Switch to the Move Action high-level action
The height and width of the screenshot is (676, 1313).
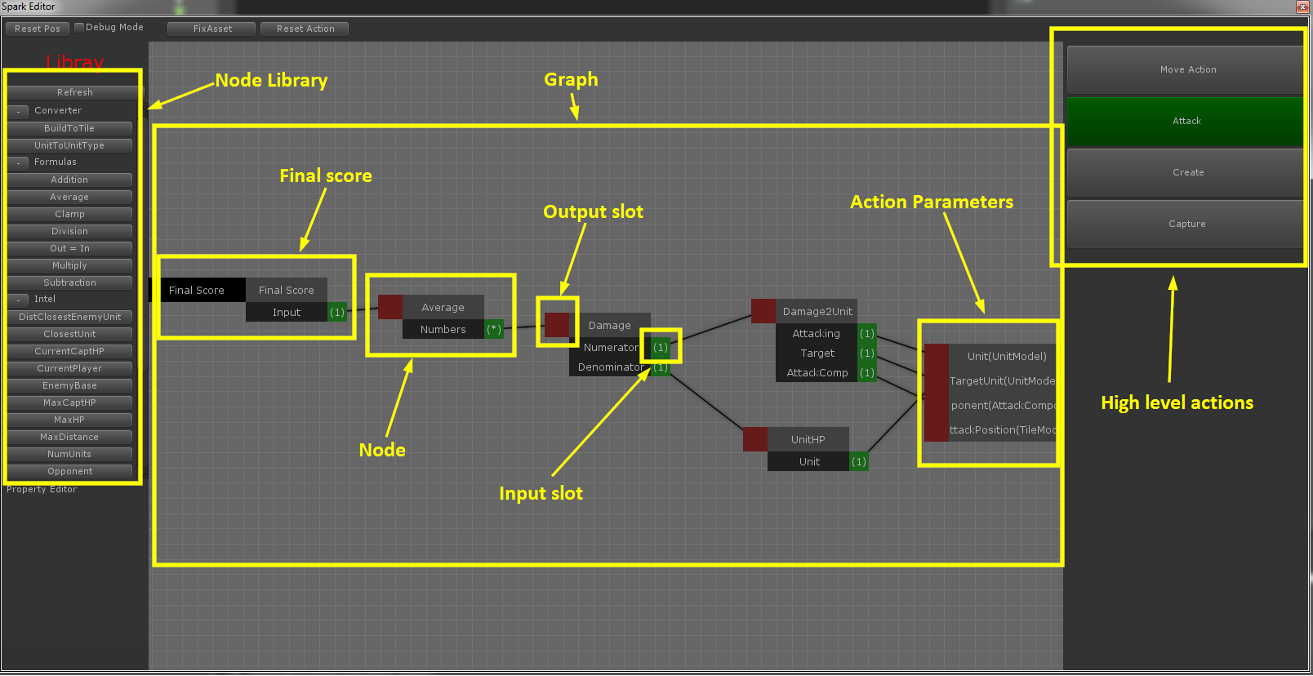point(1187,70)
